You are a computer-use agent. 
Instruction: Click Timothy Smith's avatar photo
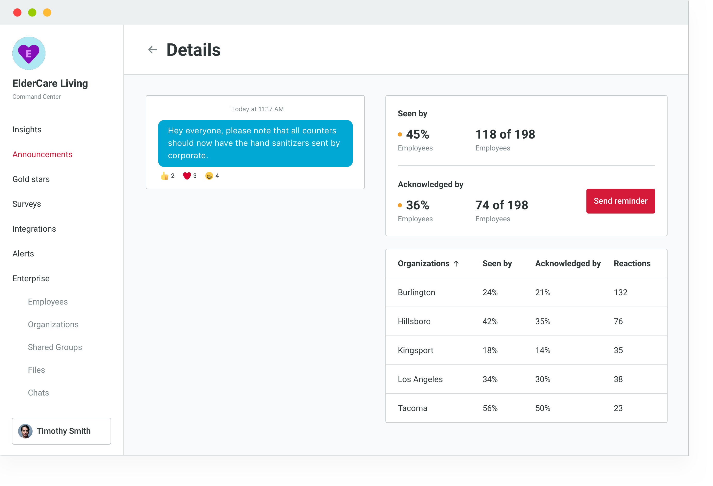click(x=25, y=431)
